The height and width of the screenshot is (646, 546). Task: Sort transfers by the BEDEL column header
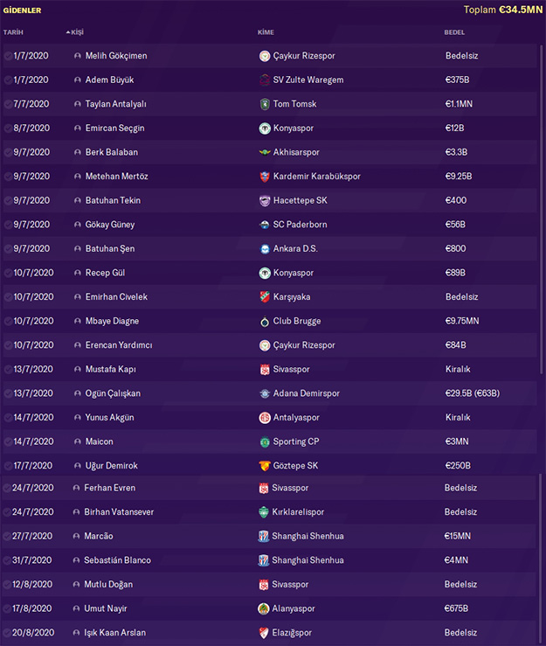[455, 32]
